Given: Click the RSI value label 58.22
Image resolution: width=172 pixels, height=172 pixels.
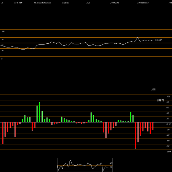Looking at the screenshot, I should [158, 40].
